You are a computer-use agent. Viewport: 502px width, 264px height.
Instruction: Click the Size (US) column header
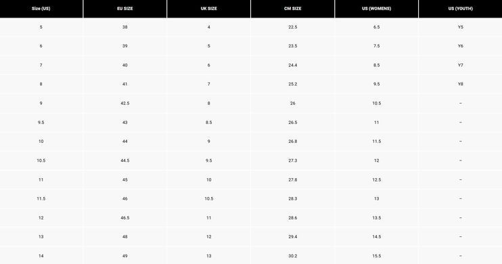[41, 9]
